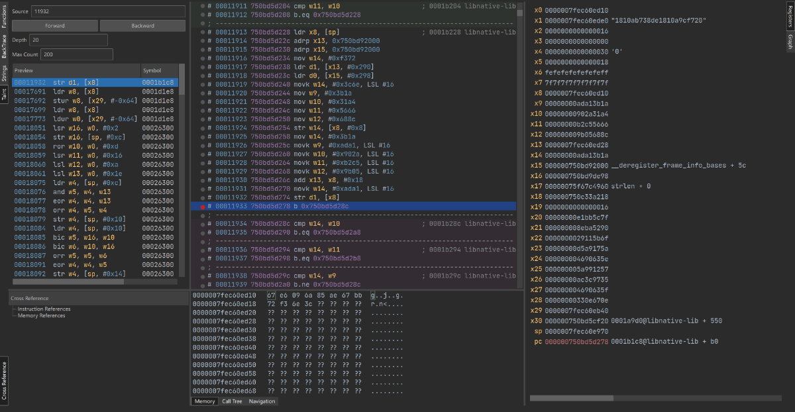
Task: Switch to the Strings side tab
Action: pos(4,74)
